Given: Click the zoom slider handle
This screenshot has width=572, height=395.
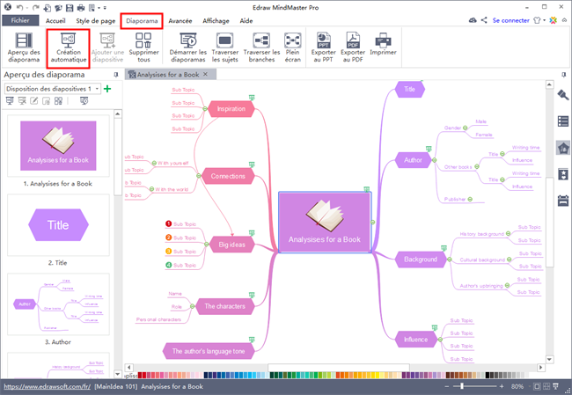Looking at the screenshot, I should click(x=462, y=386).
